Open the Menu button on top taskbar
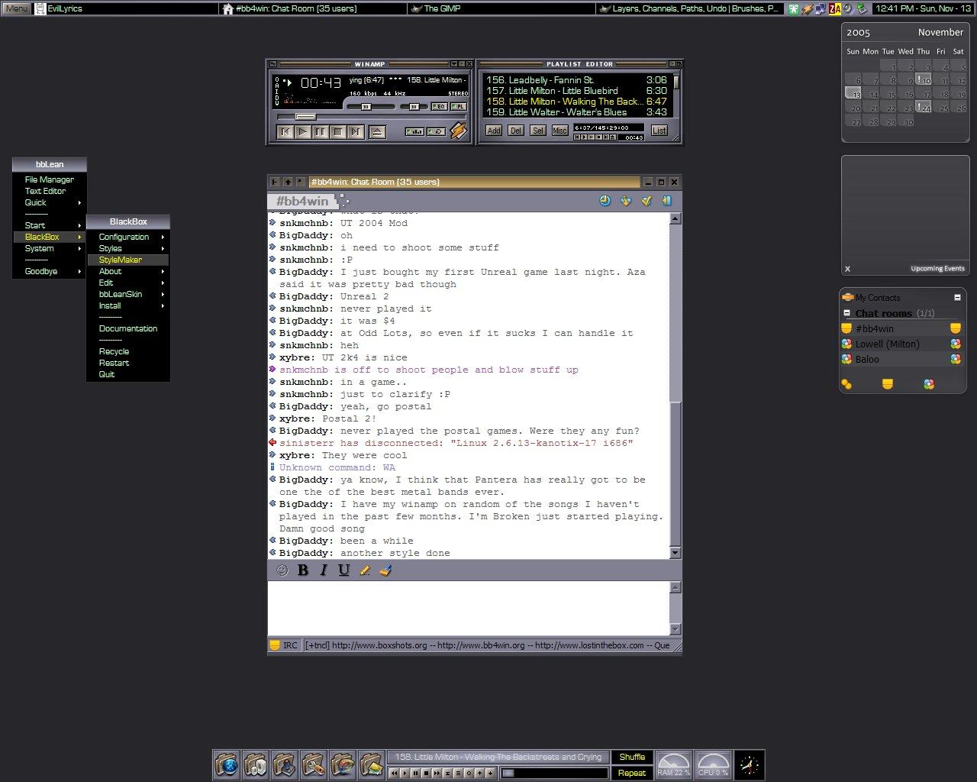This screenshot has height=782, width=977. point(16,8)
